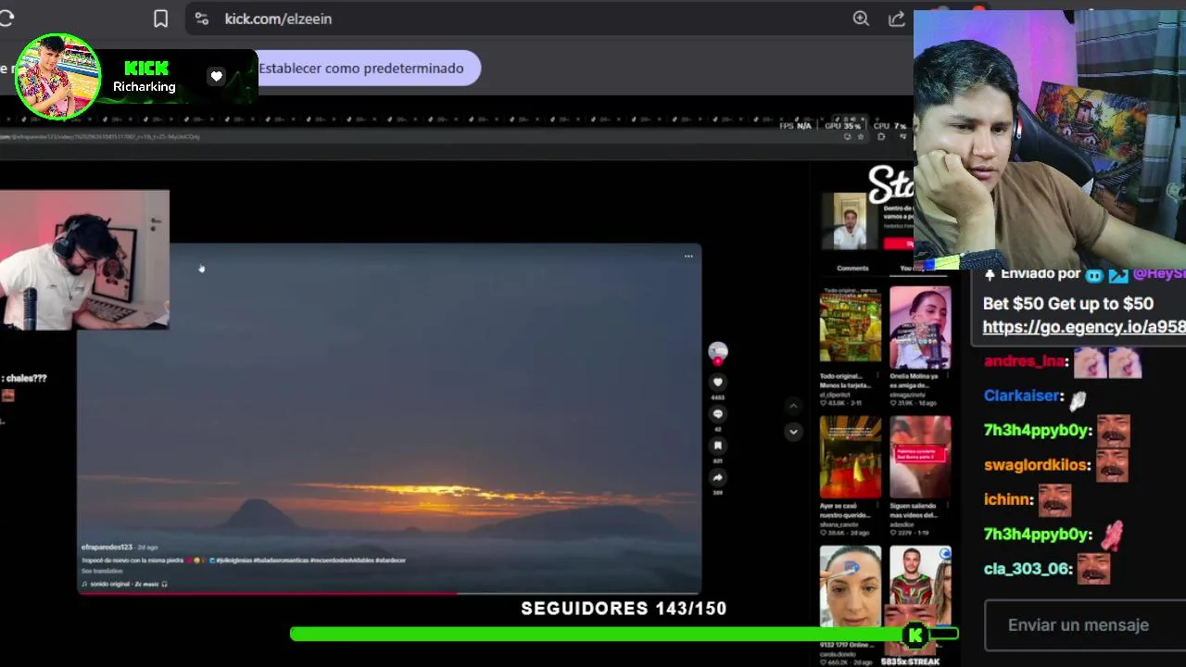Open 'Ayer se casó nuestro querido' video thumbnail
The image size is (1186, 667).
[850, 458]
